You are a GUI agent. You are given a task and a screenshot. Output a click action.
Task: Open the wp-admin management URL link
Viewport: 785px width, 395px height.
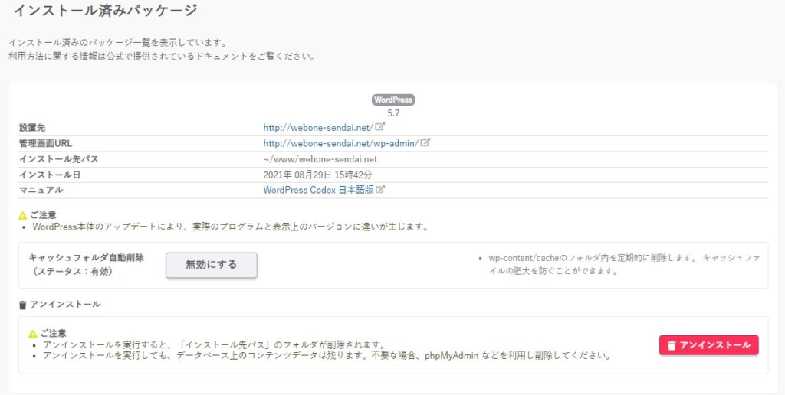341,143
